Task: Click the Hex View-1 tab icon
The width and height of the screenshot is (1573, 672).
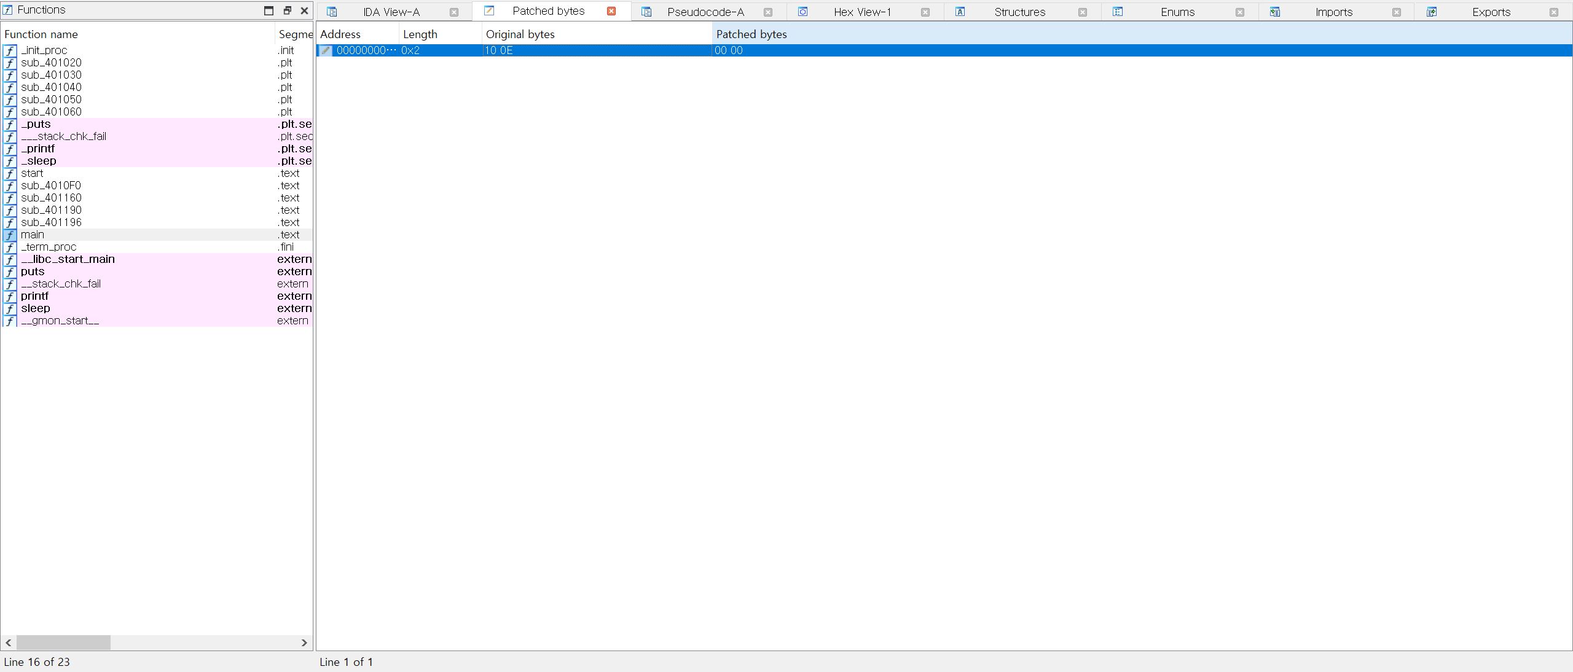Action: pos(802,12)
